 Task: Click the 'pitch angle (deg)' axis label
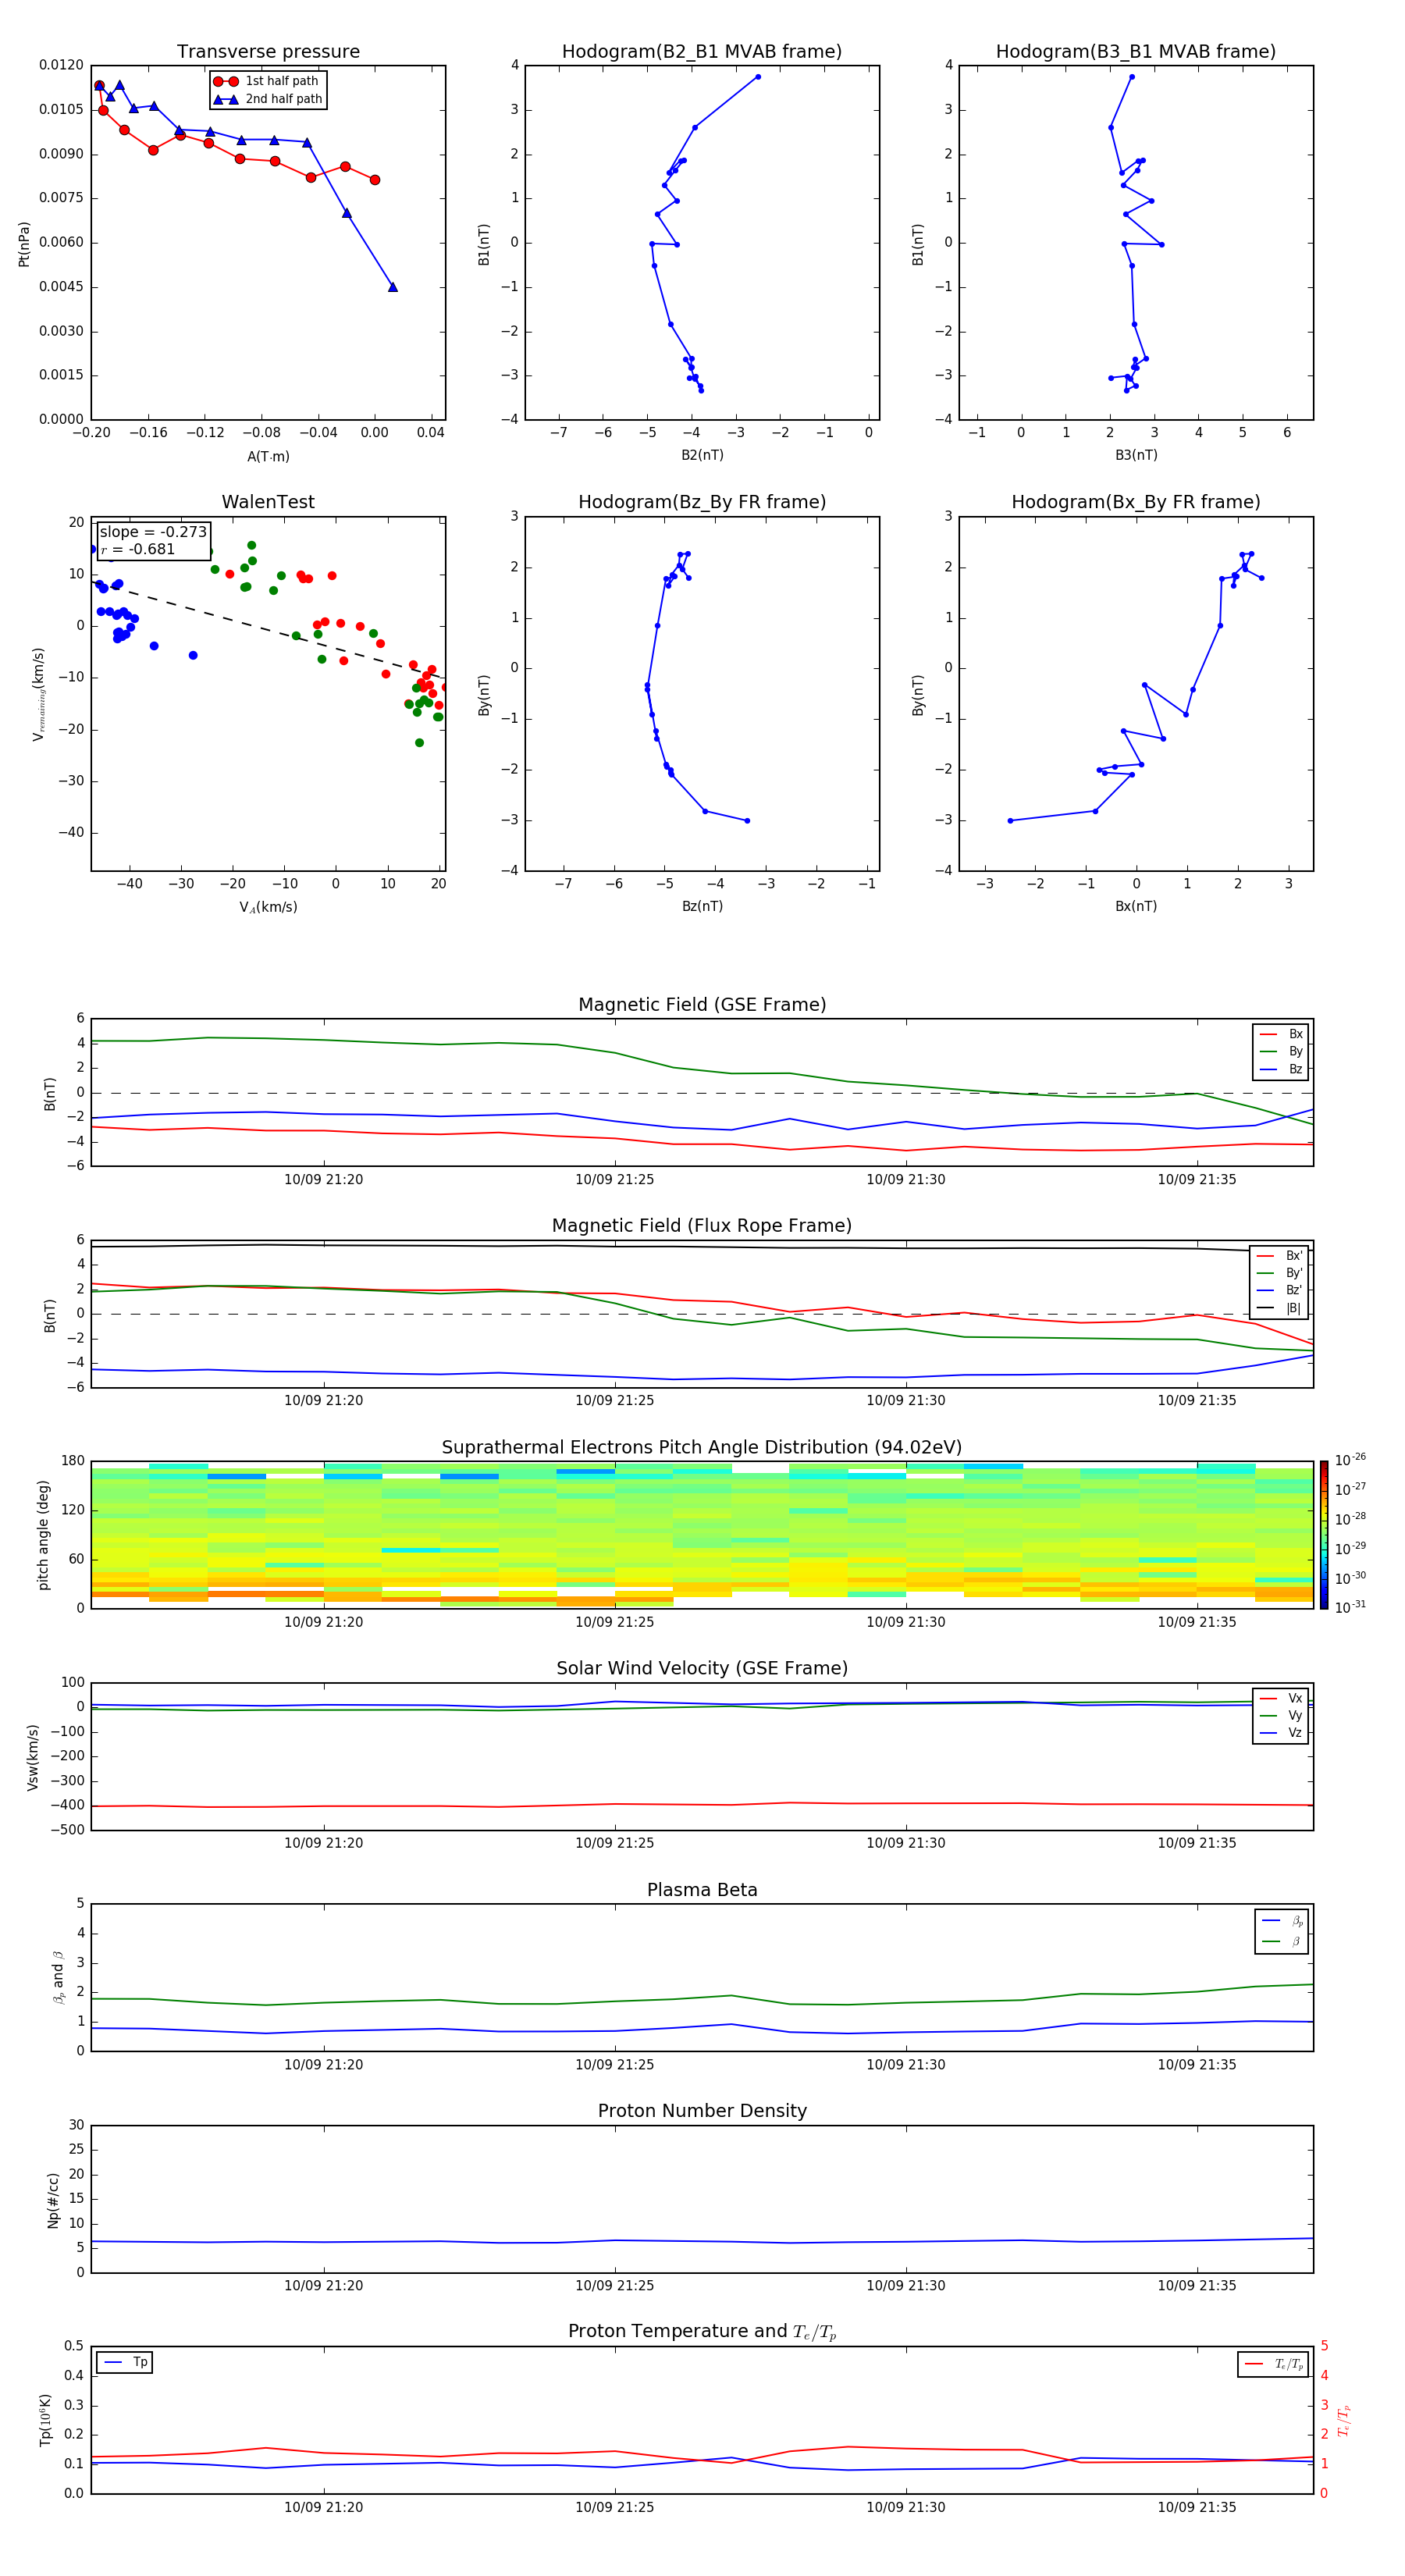coord(43,1535)
